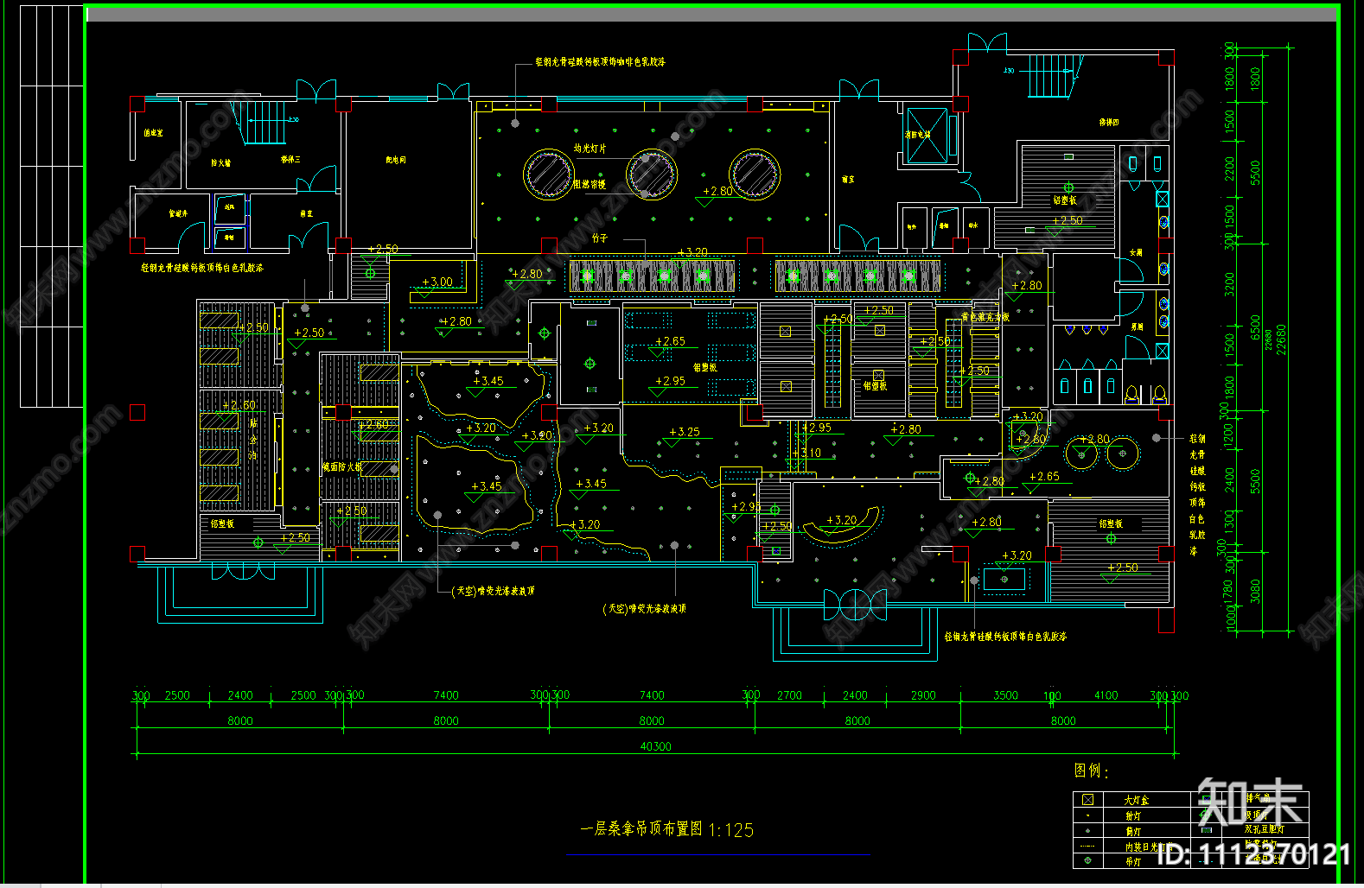The height and width of the screenshot is (888, 1364).
Task: Click the +3.25 ceiling elevation mark
Action: (x=685, y=432)
